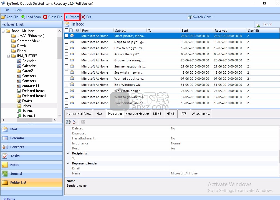
Task: Click the Journal navigation pane icon
Action: click(5, 174)
